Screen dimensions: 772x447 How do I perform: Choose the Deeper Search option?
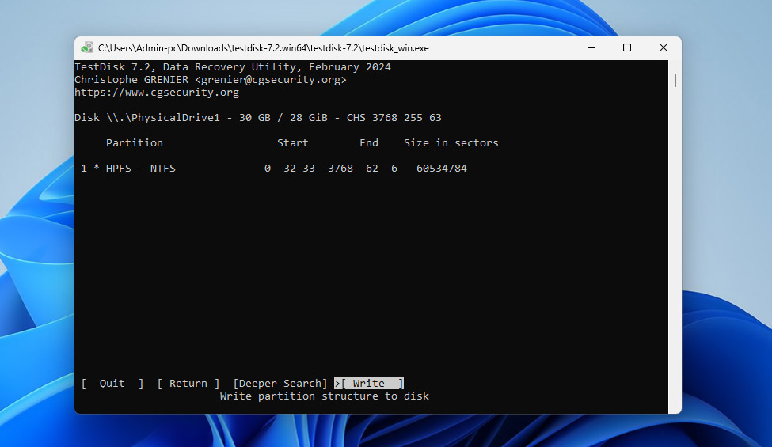pos(280,383)
